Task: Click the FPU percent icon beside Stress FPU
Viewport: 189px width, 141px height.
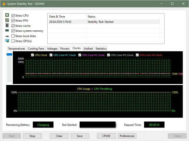Action: click(x=7, y=20)
